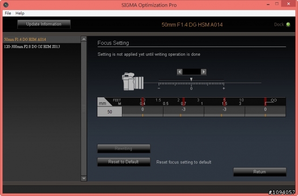298x196 pixels.
Task: Select the 0.7 m distance adjustment cell
Action: click(183, 111)
